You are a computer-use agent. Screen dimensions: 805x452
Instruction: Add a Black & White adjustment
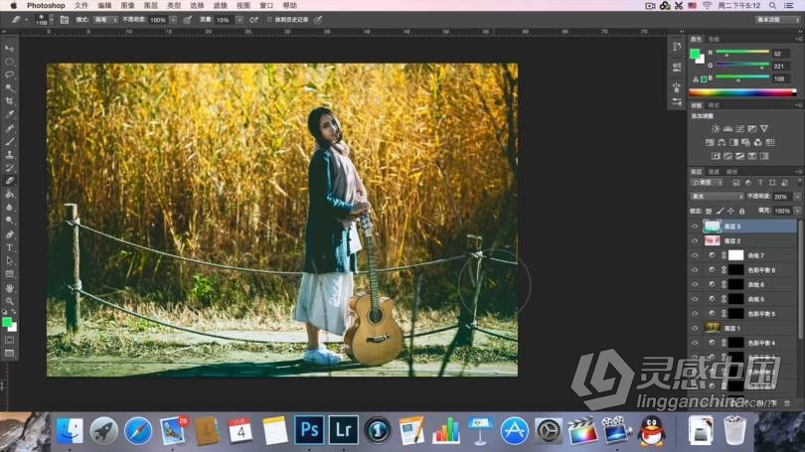pyautogui.click(x=733, y=143)
